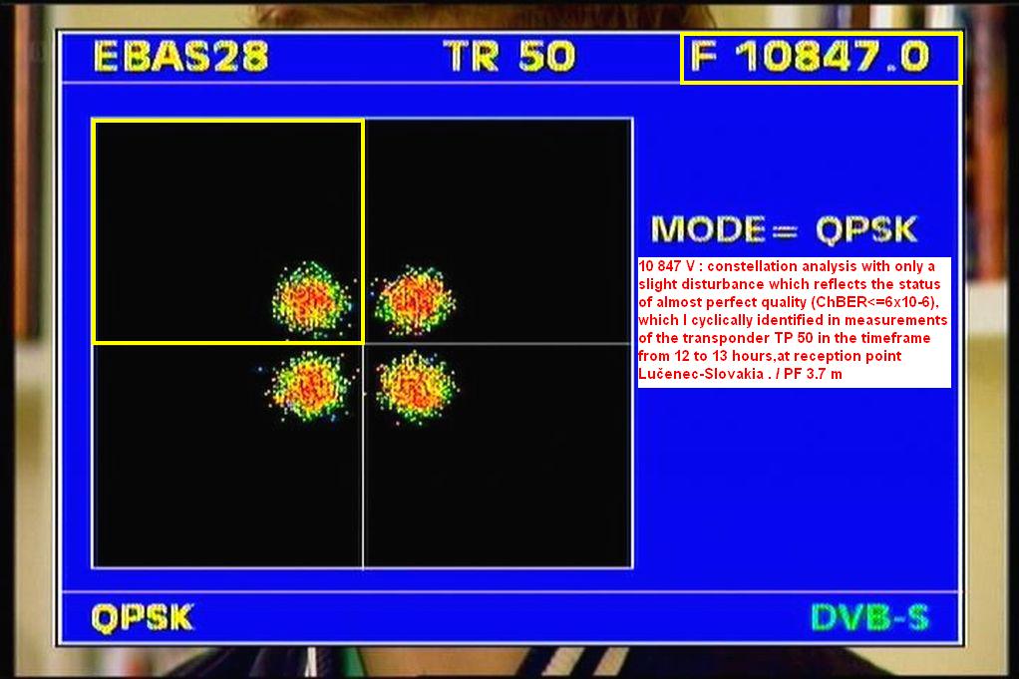Click "10 847 V" in the red annotation
Image resolution: width=1019 pixels, height=679 pixels.
670,267
